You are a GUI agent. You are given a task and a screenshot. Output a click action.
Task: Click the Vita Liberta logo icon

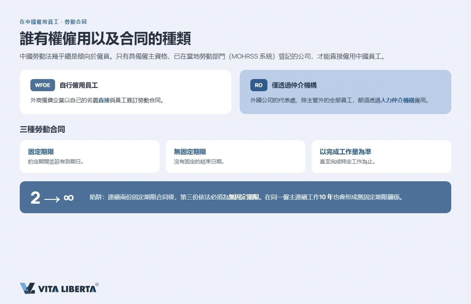27,288
